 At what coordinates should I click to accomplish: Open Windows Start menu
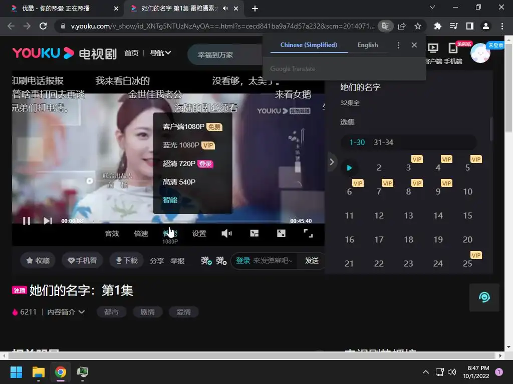[16, 372]
